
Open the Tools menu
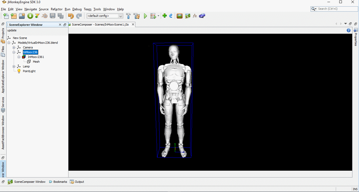point(97,9)
